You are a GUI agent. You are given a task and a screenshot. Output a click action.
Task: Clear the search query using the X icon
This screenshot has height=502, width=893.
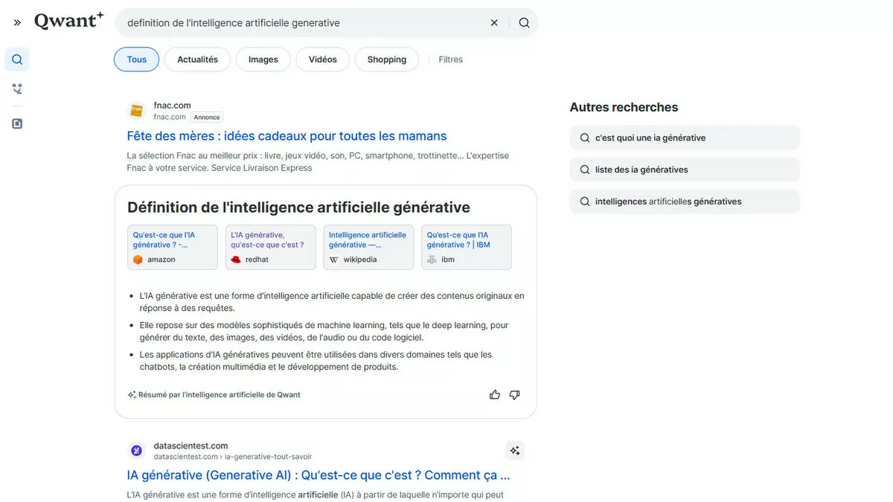(x=494, y=22)
